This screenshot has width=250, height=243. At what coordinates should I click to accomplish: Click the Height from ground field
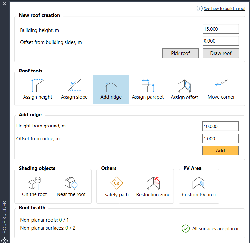click(221, 126)
